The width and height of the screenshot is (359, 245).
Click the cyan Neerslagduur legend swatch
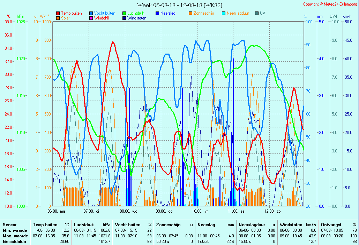[x=224, y=14]
